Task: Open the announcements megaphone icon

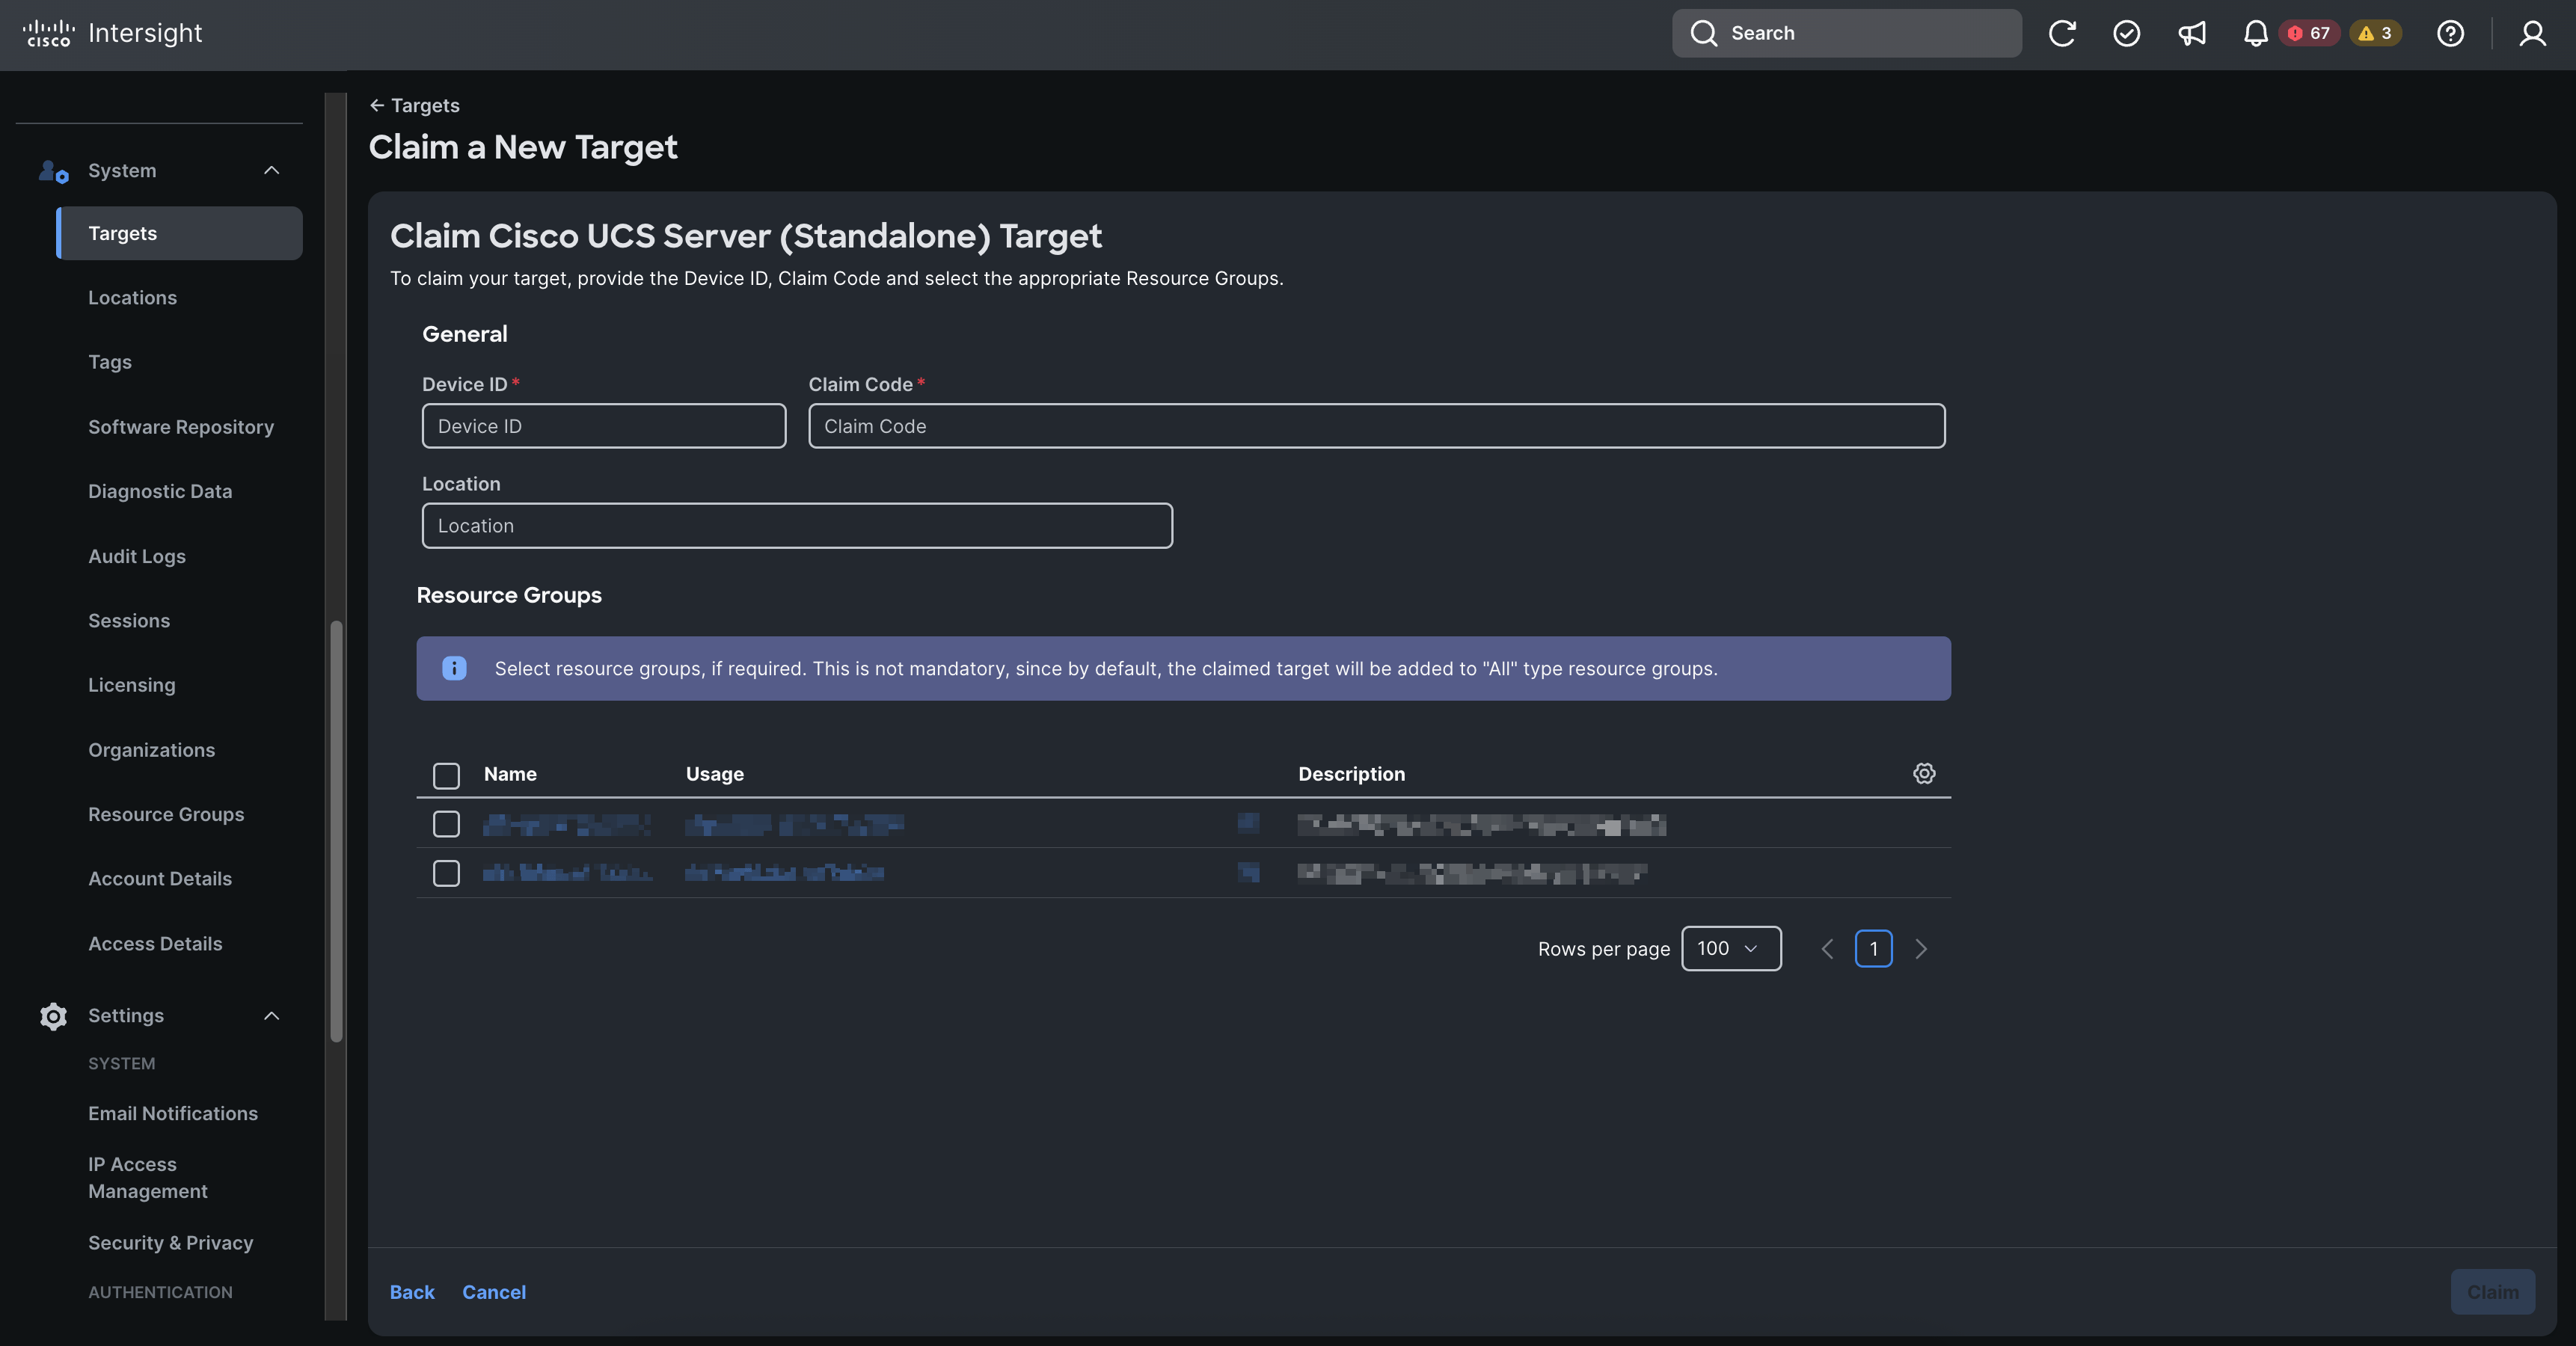Action: coord(2191,33)
